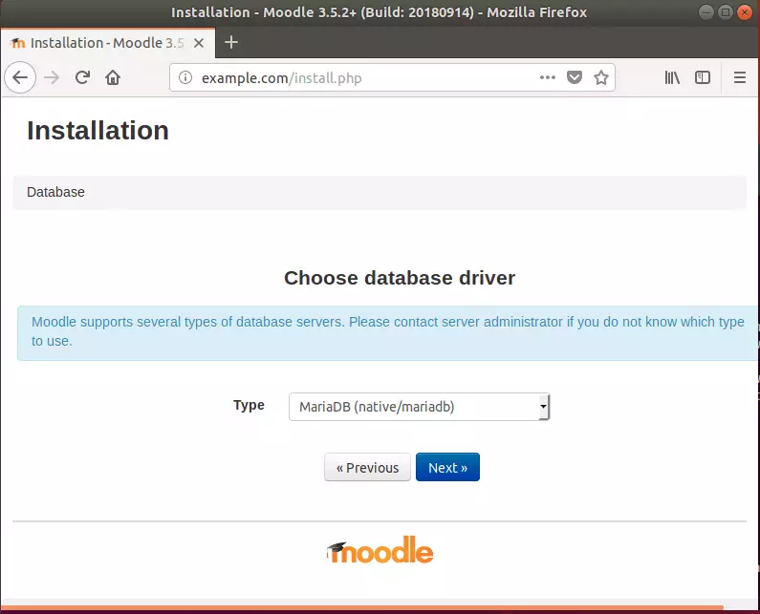Click the Installation heading
760x614 pixels.
click(98, 131)
